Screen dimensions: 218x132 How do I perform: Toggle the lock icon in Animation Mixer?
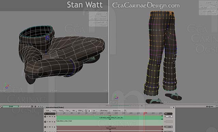coord(89,111)
